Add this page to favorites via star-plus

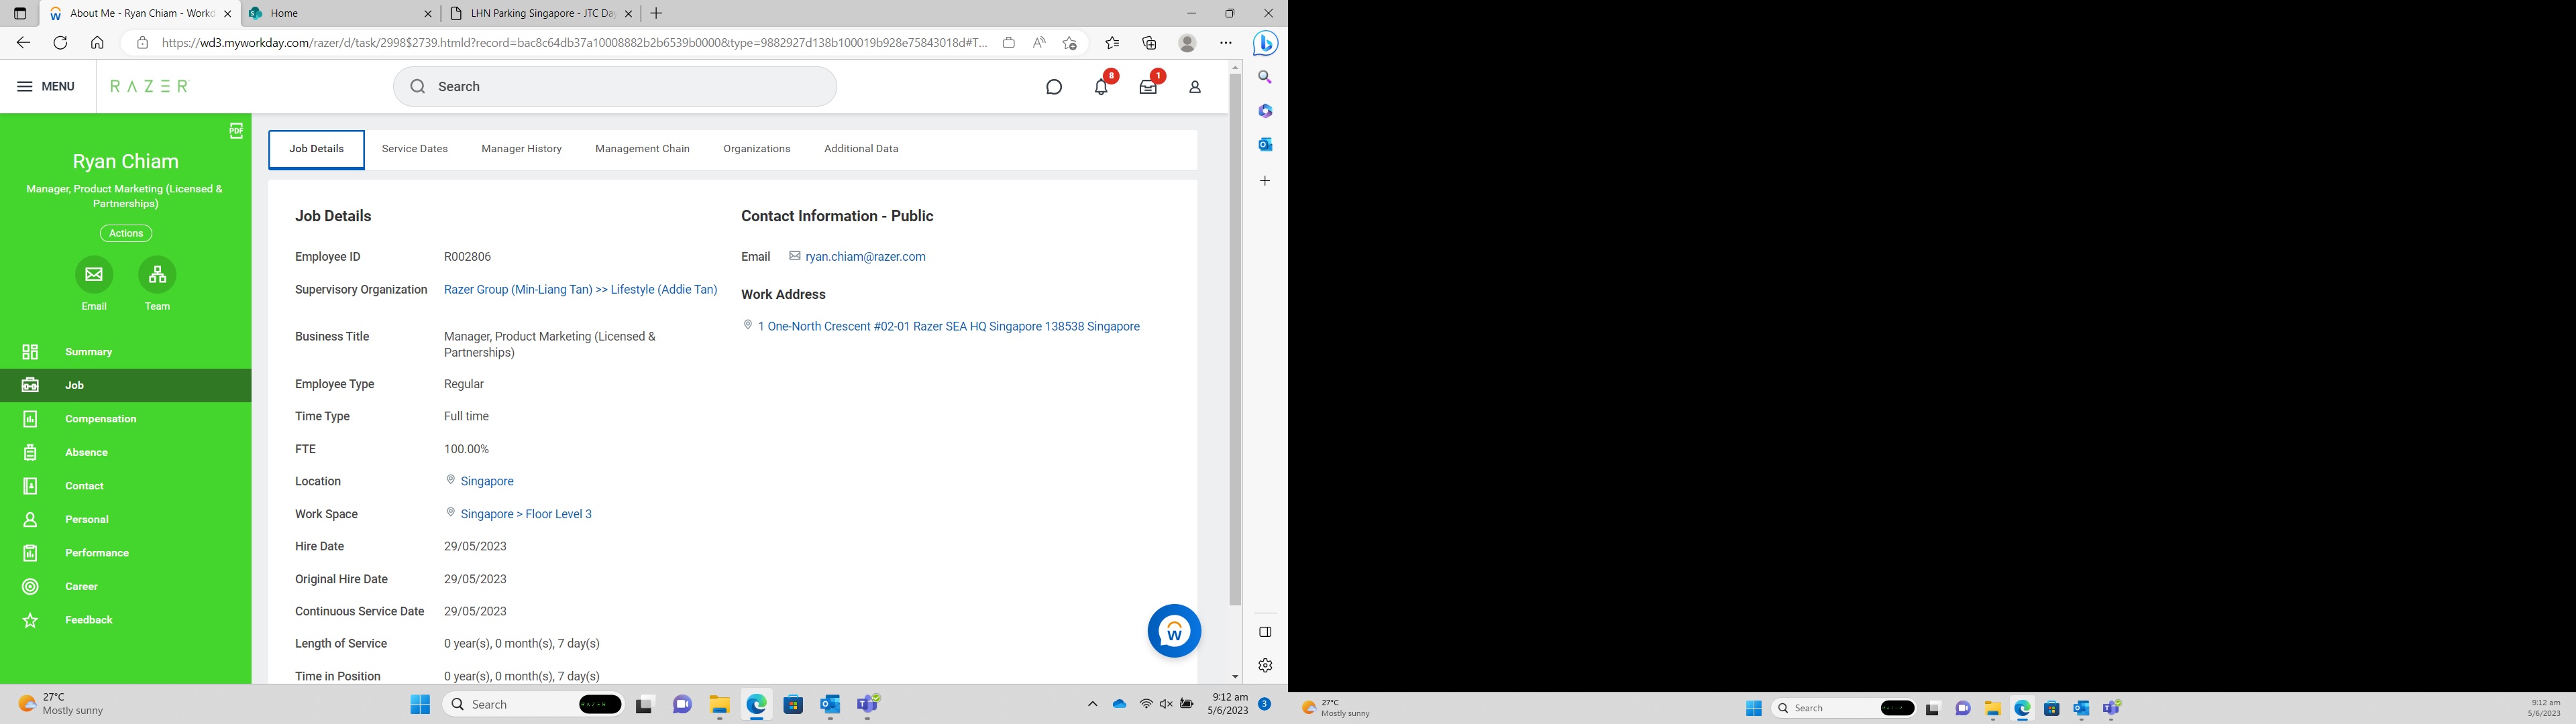click(x=1070, y=43)
